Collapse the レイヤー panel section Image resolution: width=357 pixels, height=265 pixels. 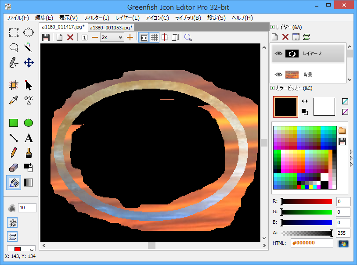[x=273, y=27]
